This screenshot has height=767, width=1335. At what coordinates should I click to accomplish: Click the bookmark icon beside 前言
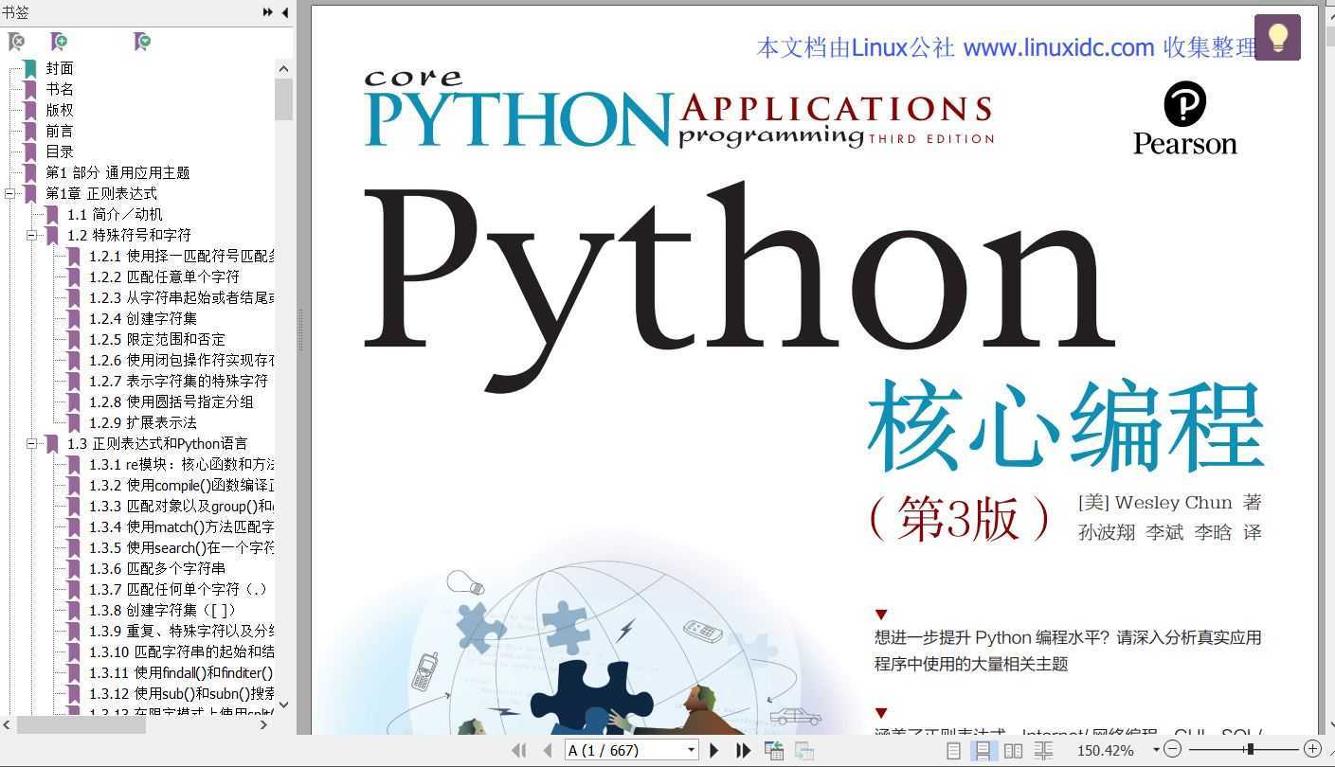point(29,131)
